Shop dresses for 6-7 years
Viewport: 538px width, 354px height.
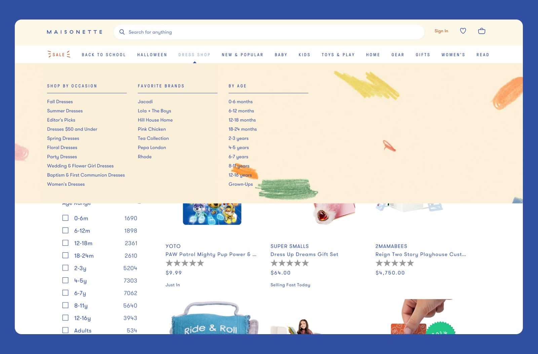[238, 157]
